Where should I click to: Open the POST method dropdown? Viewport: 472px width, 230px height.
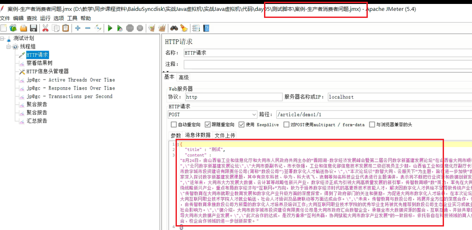point(212,114)
